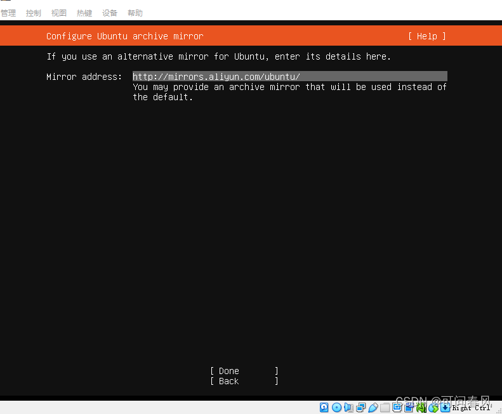Open the 管理 menu
The width and height of the screenshot is (502, 414).
click(8, 13)
